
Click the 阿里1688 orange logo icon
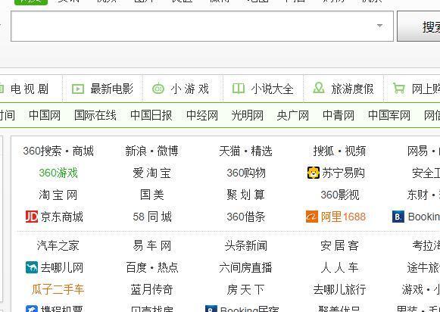coord(312,217)
